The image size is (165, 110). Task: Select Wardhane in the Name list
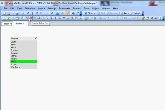[24, 67]
